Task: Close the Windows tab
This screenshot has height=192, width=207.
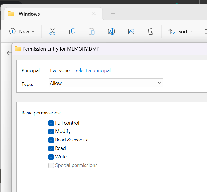Action: 94,13
